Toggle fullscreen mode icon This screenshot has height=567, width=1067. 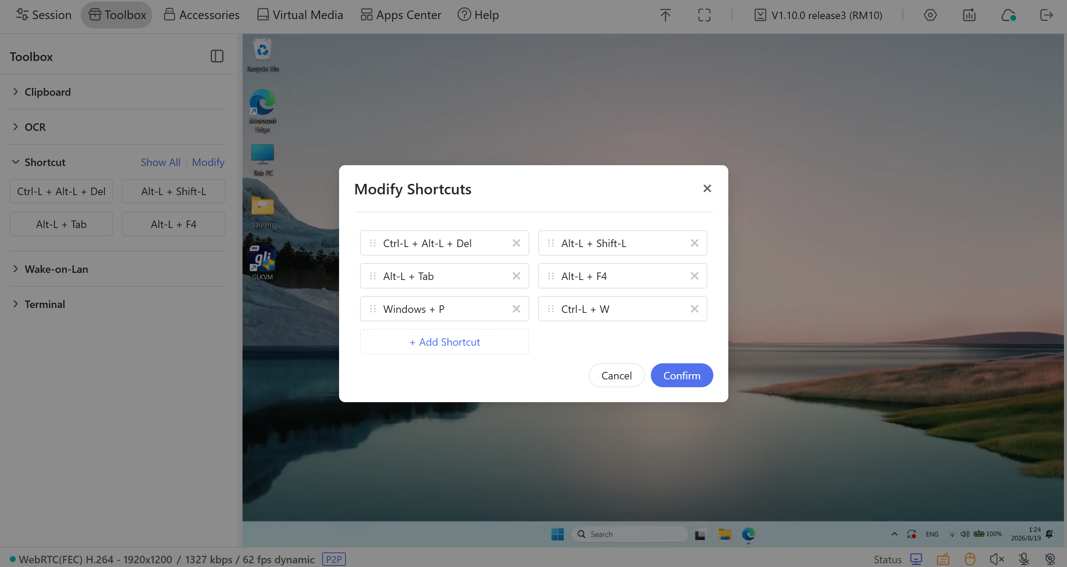(704, 15)
